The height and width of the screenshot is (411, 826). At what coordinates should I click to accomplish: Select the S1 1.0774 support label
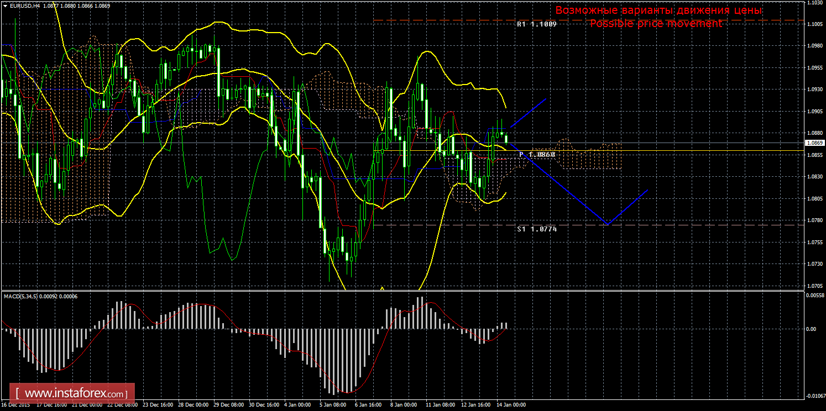tap(536, 229)
